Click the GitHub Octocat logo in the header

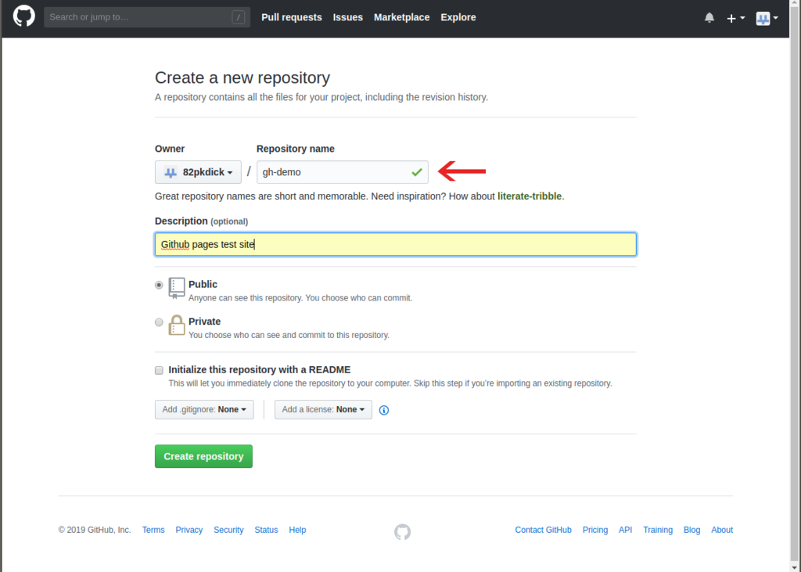tap(23, 16)
